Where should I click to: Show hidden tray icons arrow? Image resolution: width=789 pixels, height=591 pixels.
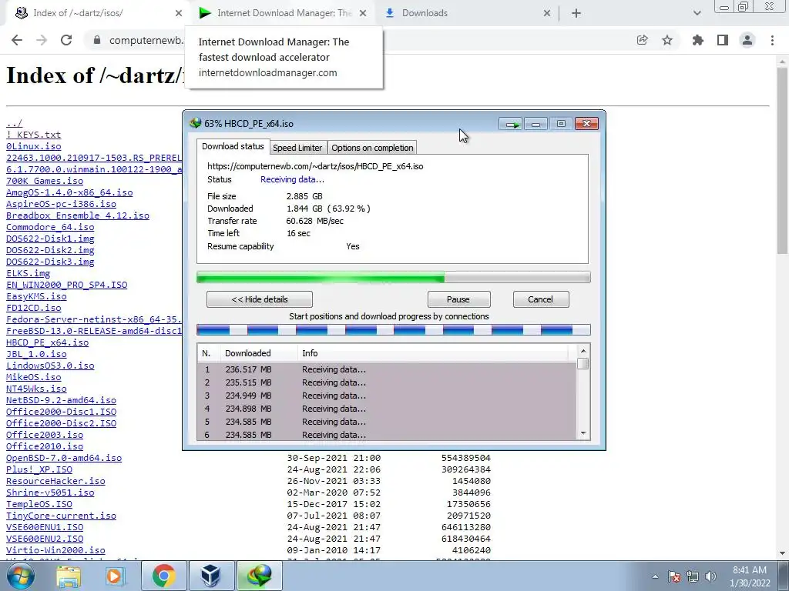[655, 577]
